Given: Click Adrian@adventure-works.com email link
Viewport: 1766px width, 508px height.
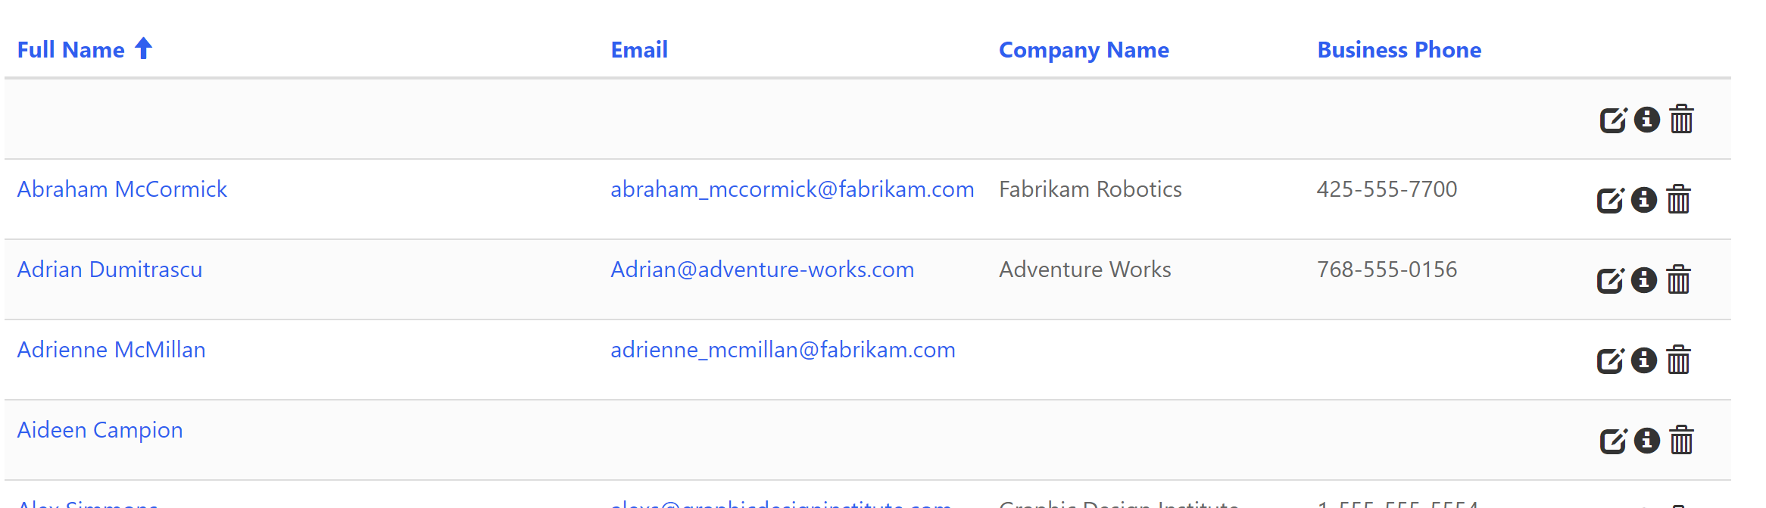Looking at the screenshot, I should pos(762,270).
